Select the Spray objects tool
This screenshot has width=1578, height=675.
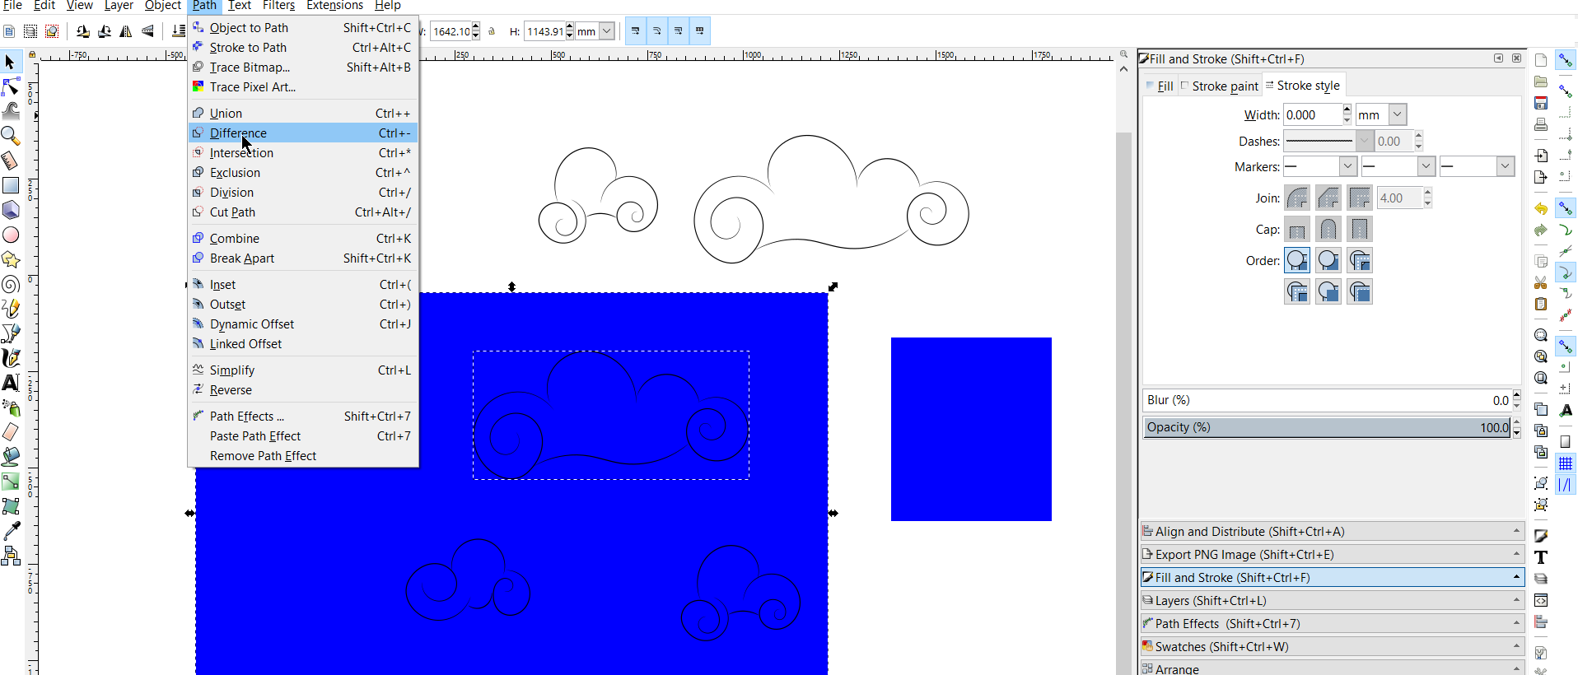(x=10, y=407)
